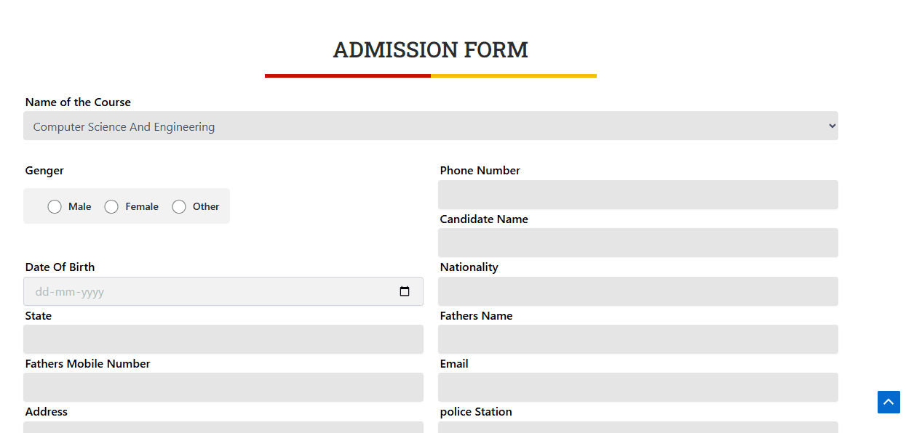
Task: Open the Name of the Course dropdown
Action: coord(430,126)
